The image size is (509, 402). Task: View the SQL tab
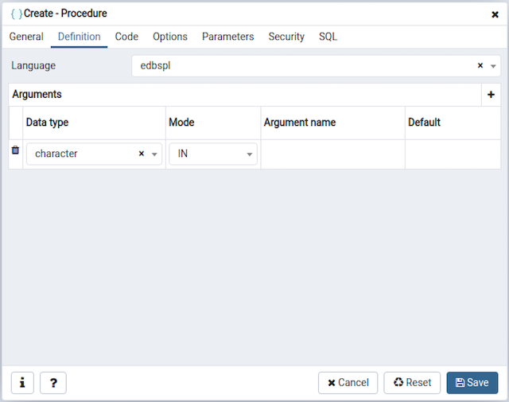coord(328,37)
